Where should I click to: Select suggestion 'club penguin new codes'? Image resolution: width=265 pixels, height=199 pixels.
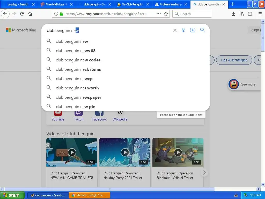[x=126, y=60]
